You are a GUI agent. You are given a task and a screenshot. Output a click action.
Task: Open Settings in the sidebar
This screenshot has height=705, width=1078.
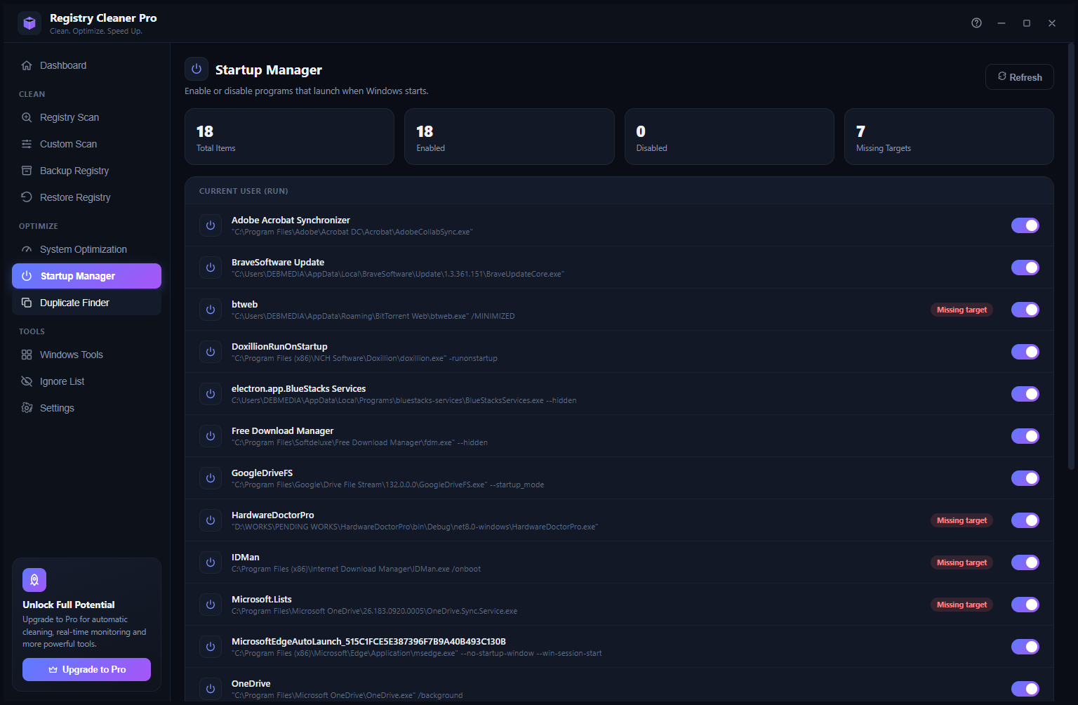[86, 408]
